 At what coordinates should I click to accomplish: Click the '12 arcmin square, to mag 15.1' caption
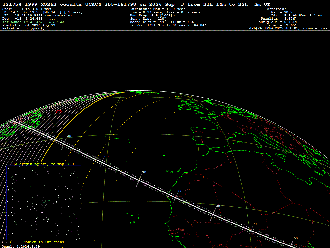click(x=44, y=164)
